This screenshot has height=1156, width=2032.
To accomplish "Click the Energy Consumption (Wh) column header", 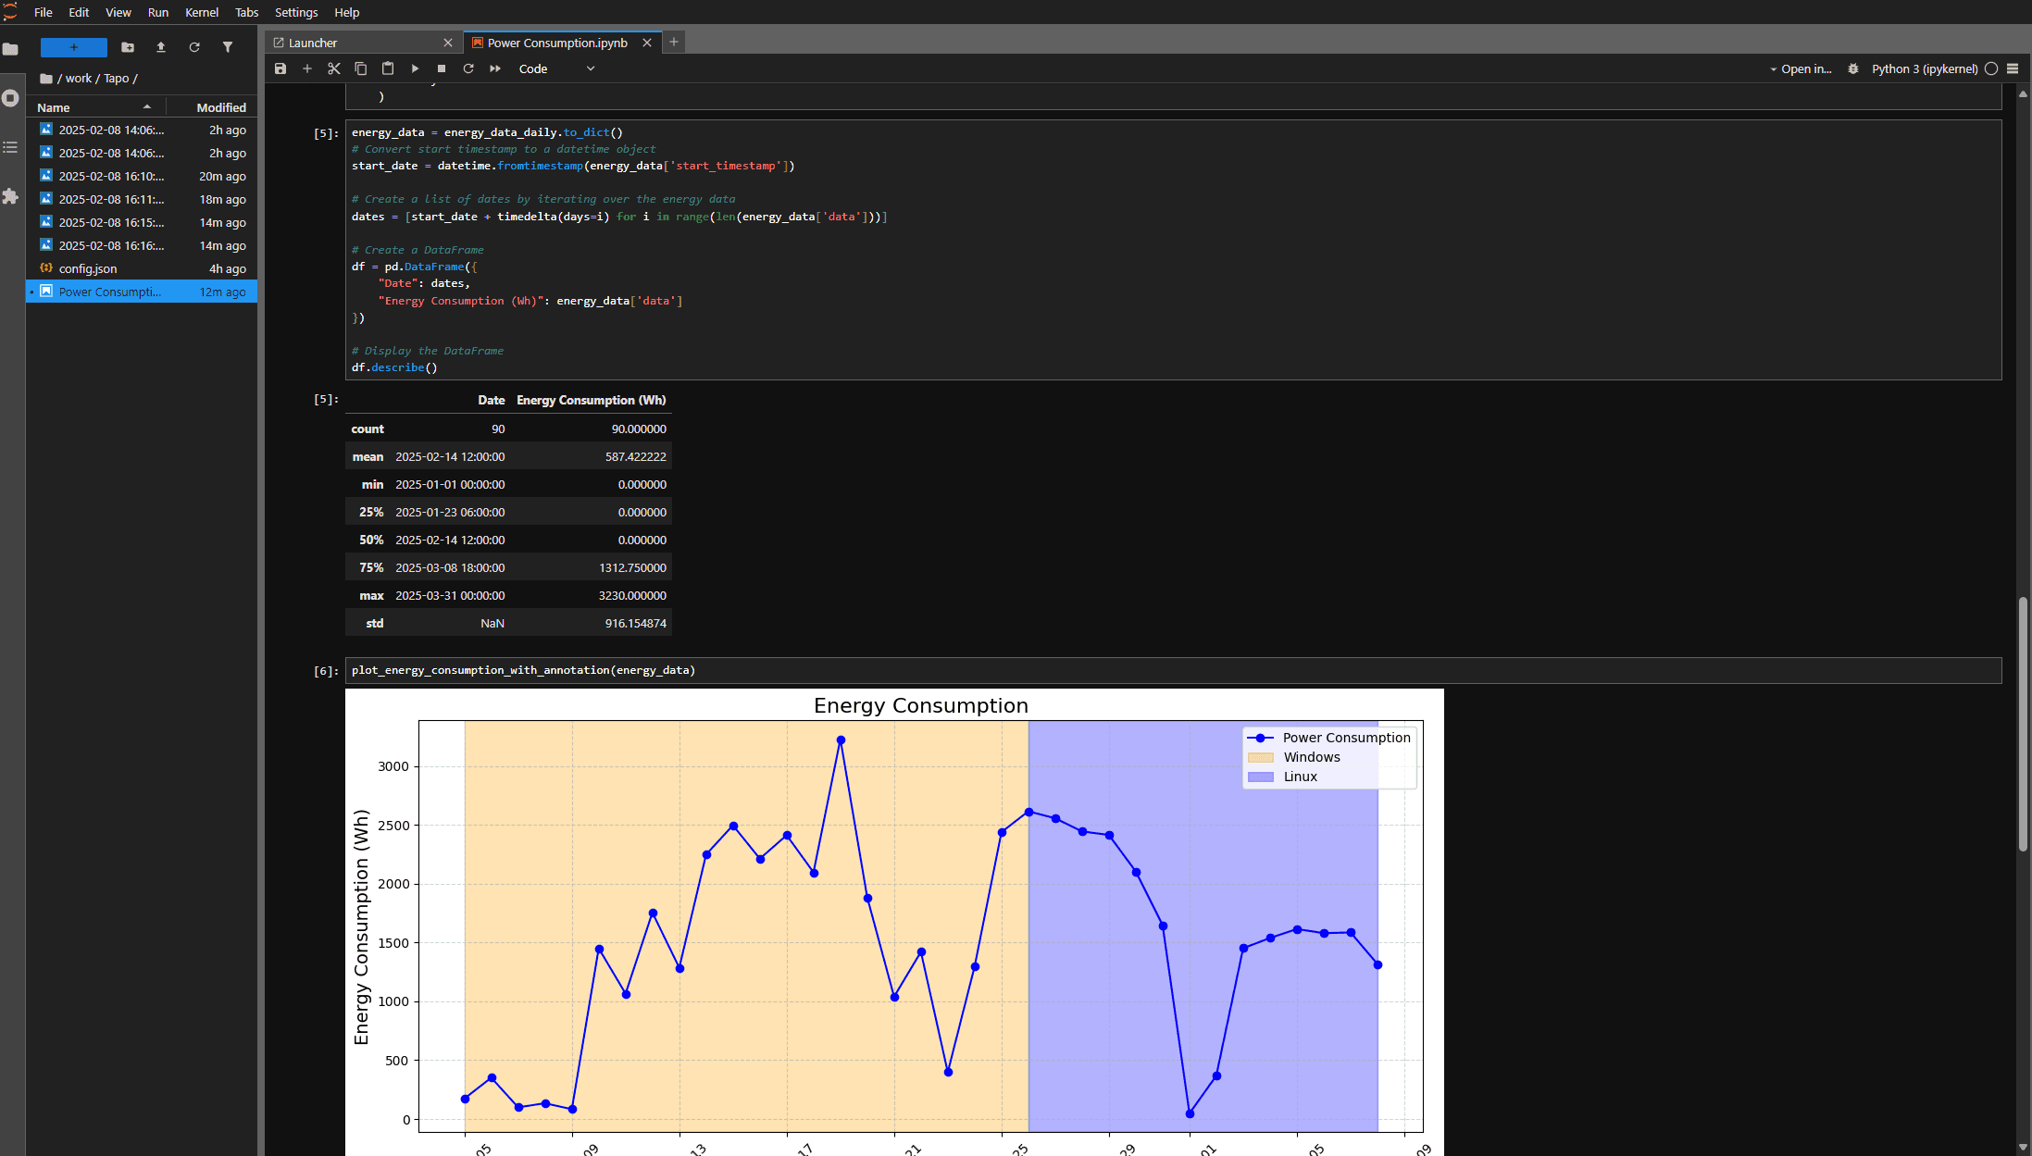I will point(591,400).
